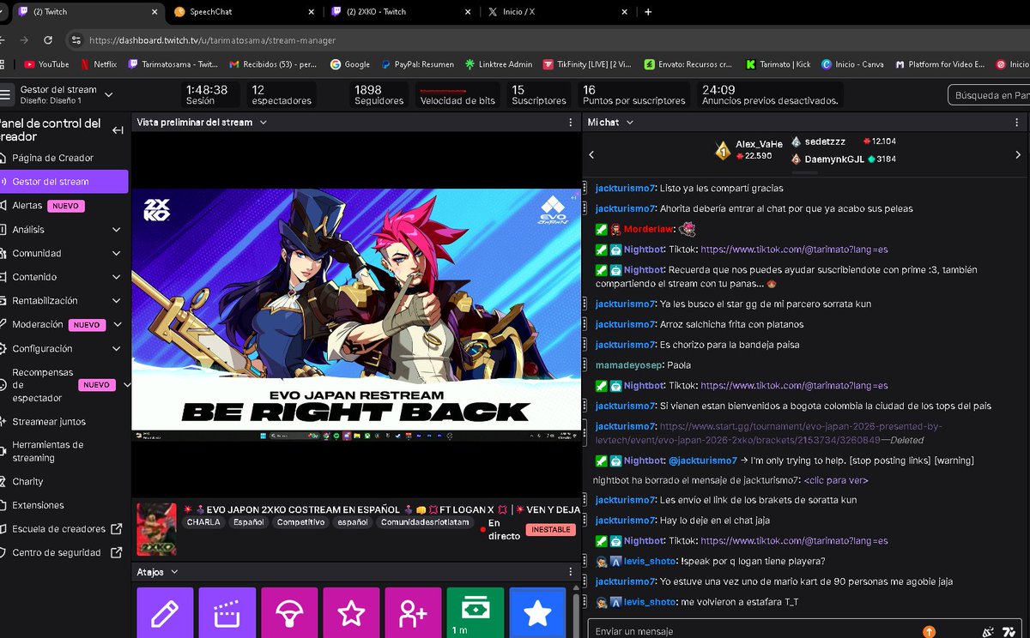The height and width of the screenshot is (638, 1030).
Task: Expand the Comunidad sidebar section
Action: 117,254
